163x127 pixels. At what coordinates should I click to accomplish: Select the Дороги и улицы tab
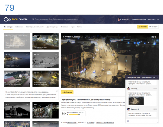(x=53, y=27)
